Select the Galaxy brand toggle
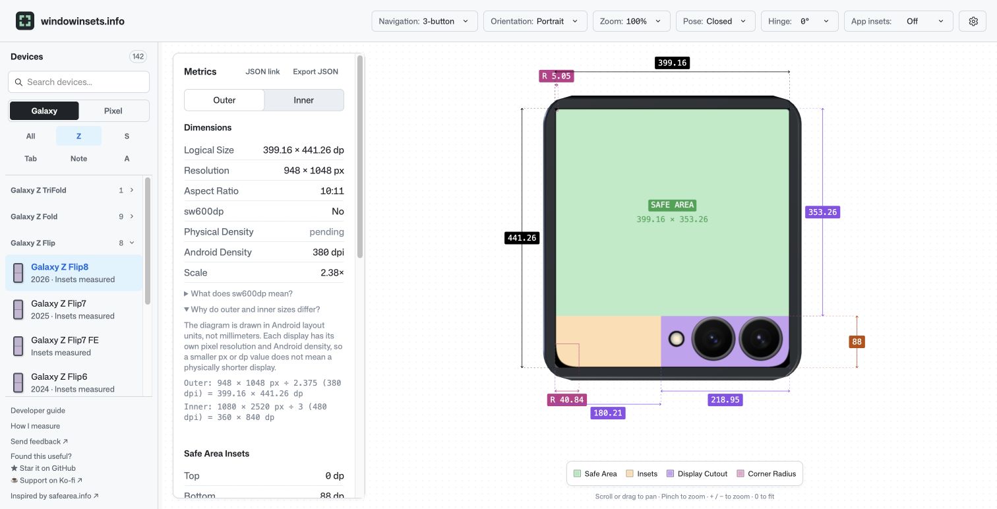Image resolution: width=997 pixels, height=509 pixels. click(x=44, y=111)
